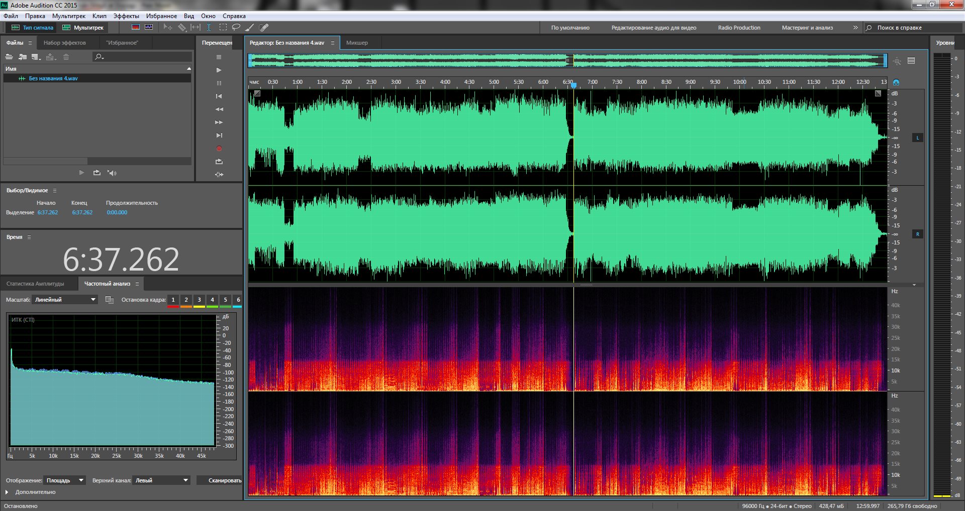Toggle the right channel R button
This screenshot has height=511, width=965.
917,234
